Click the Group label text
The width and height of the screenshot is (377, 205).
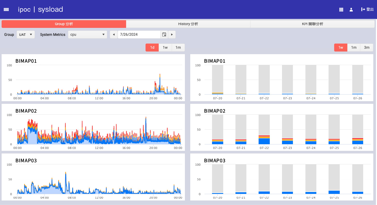click(9, 35)
